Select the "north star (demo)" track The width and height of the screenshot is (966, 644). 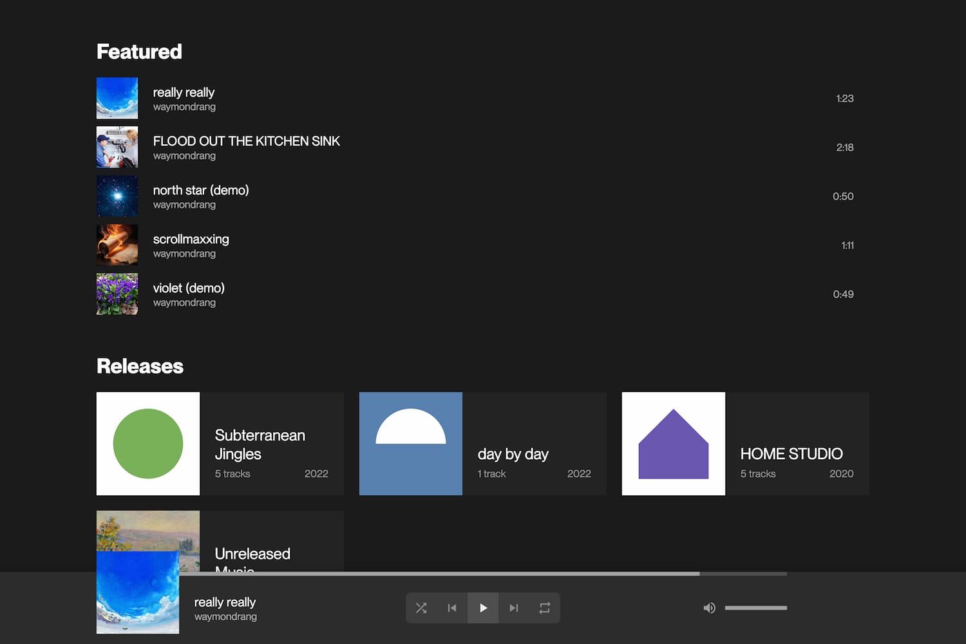200,191
